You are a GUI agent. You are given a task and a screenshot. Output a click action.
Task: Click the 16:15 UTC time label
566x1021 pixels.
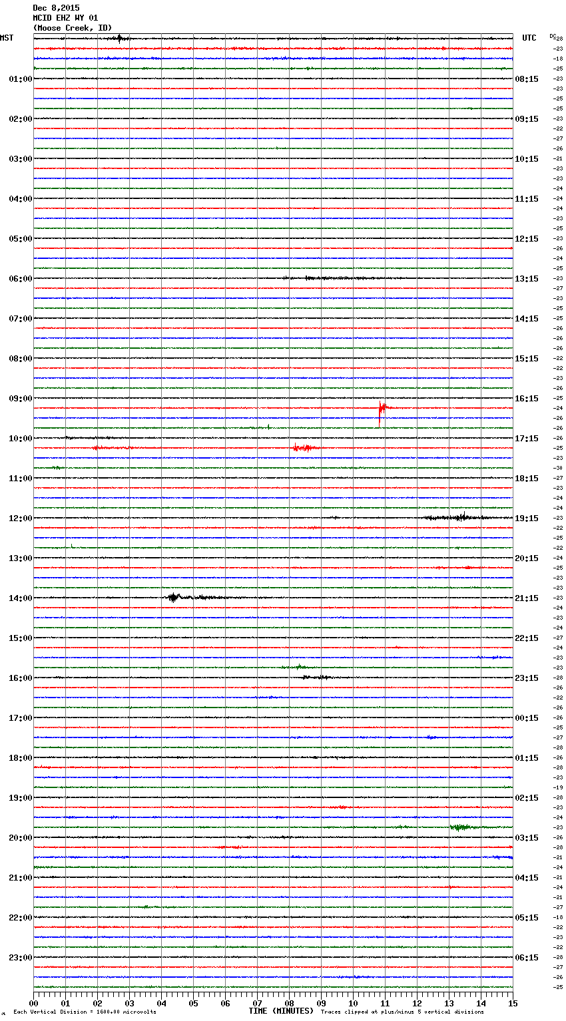coord(527,399)
